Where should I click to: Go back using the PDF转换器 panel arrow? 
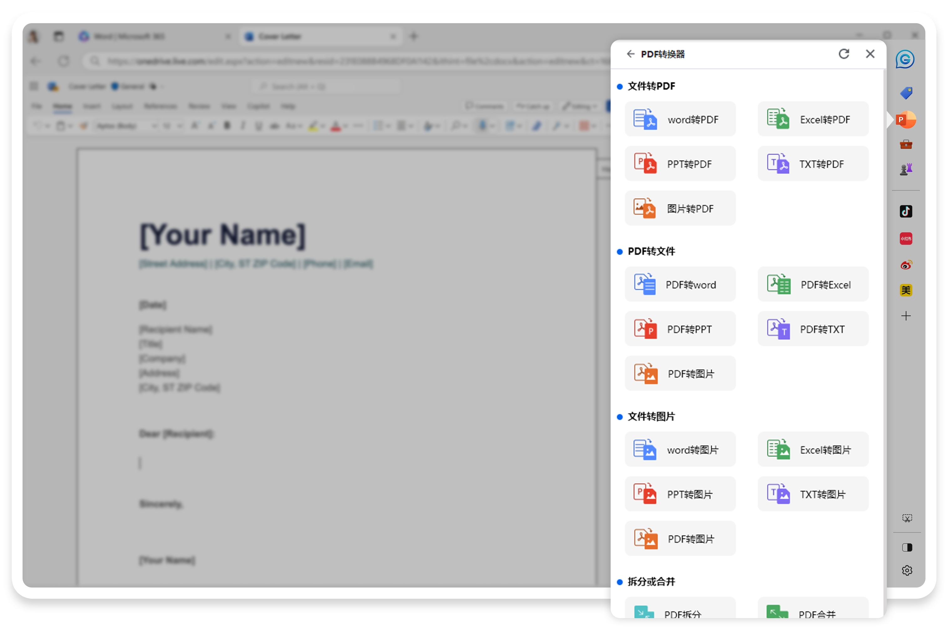[x=630, y=54]
